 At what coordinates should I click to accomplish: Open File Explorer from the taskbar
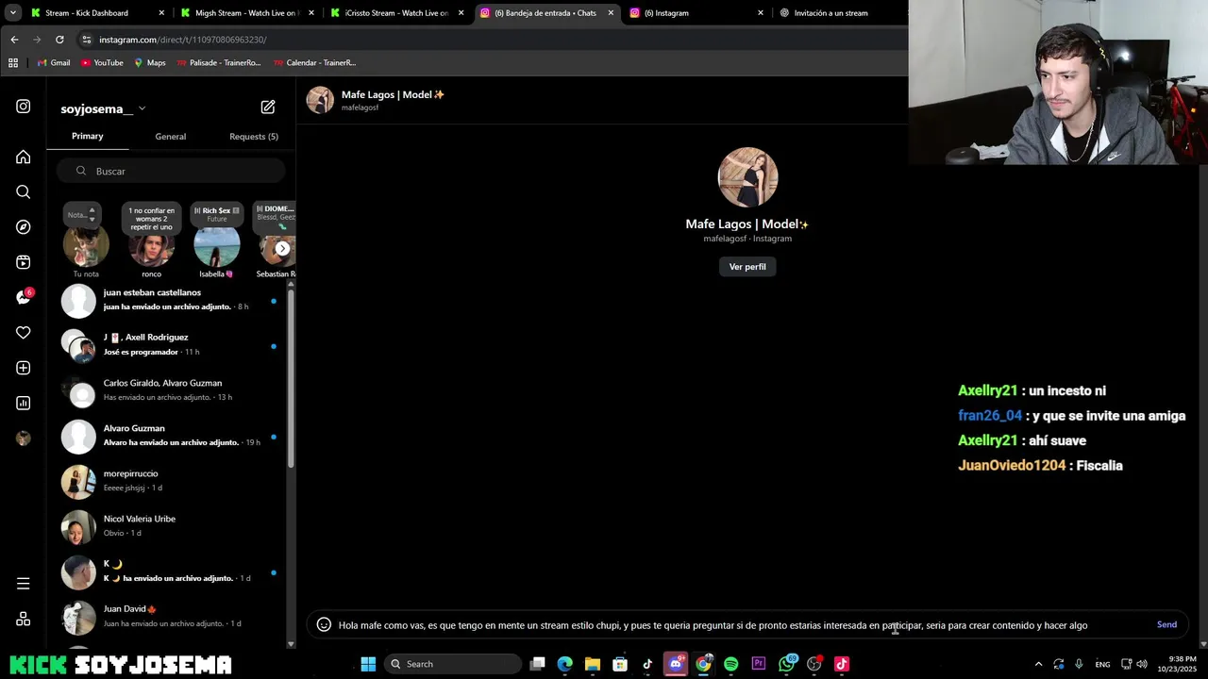click(593, 664)
